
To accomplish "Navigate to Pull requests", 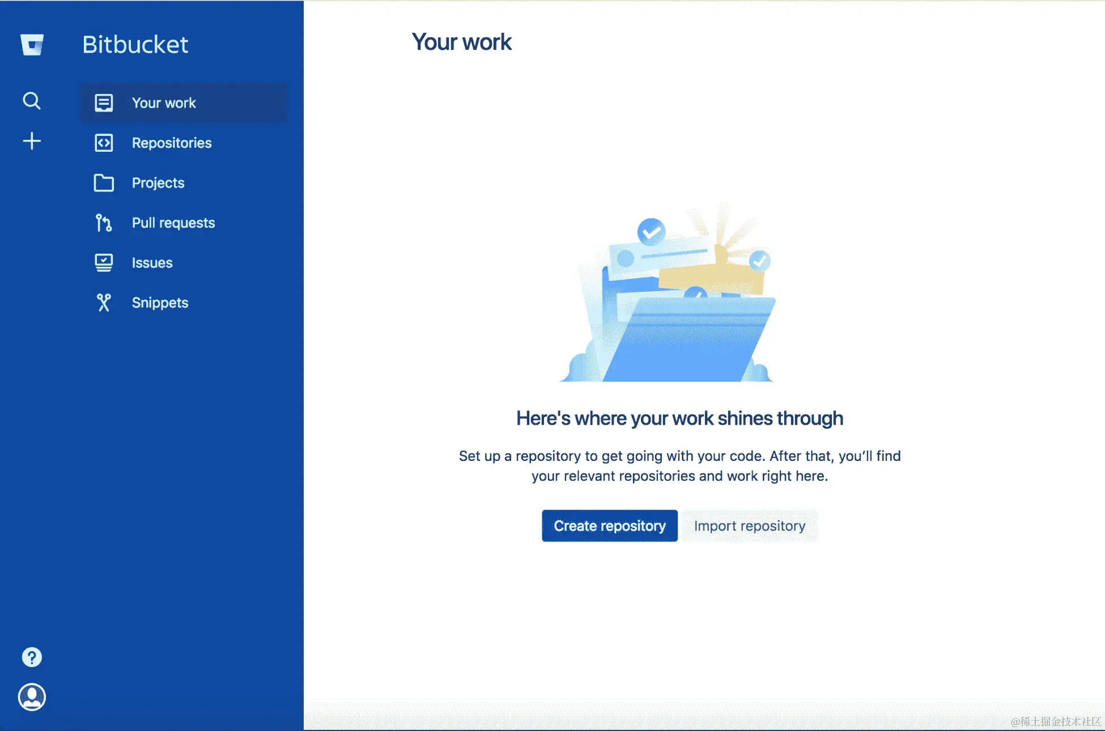I will (x=173, y=223).
